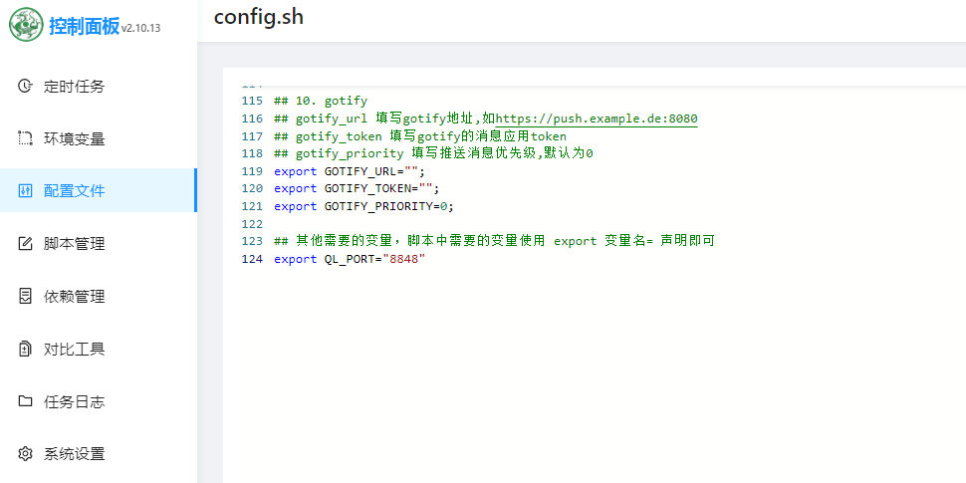
Task: Click the 控制面板 title text
Action: tap(85, 27)
